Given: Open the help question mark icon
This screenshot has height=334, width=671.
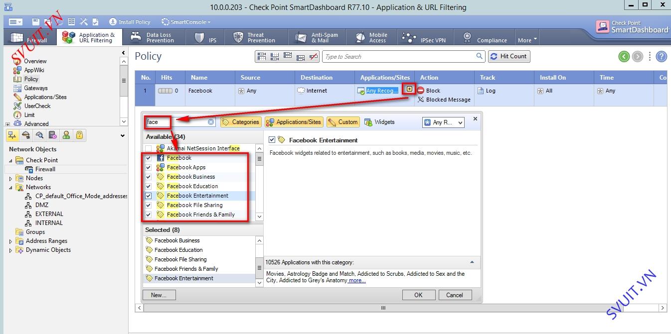Looking at the screenshot, I should 661,56.
